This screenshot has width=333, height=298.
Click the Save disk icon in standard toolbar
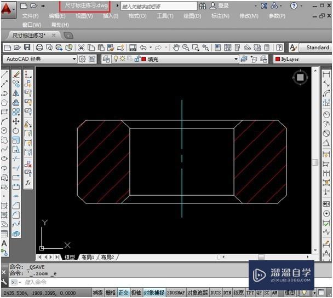tap(27, 48)
